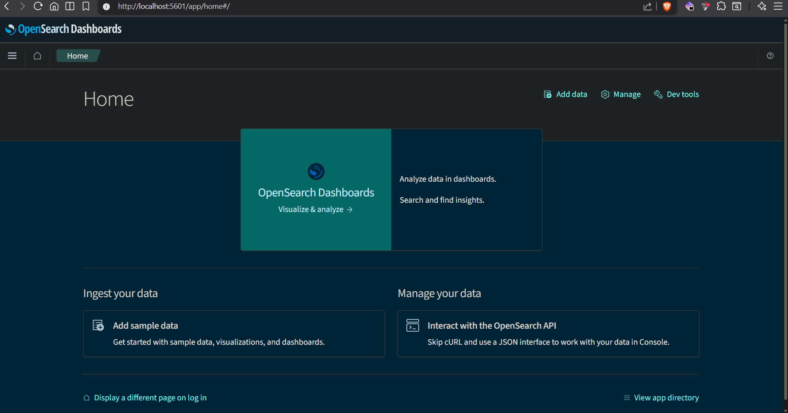Click the window search toolbar icon
This screenshot has height=413, width=788.
pyautogui.click(x=737, y=6)
